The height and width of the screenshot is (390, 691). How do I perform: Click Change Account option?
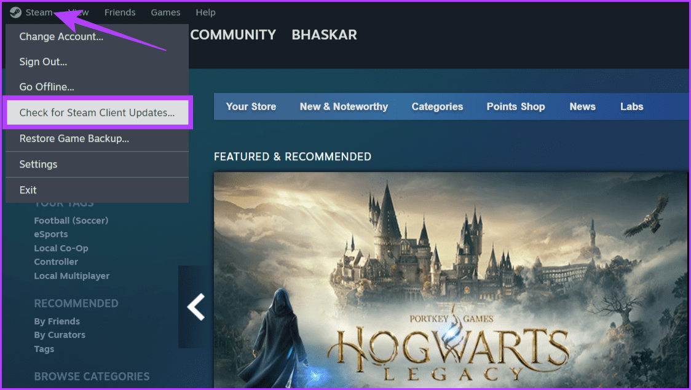pos(61,36)
